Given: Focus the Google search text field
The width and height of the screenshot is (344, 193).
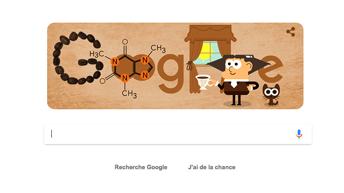Looking at the screenshot, I should 178,134.
